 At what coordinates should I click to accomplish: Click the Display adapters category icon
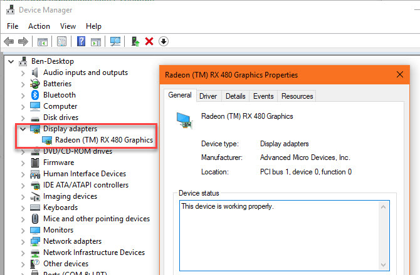tap(35, 129)
